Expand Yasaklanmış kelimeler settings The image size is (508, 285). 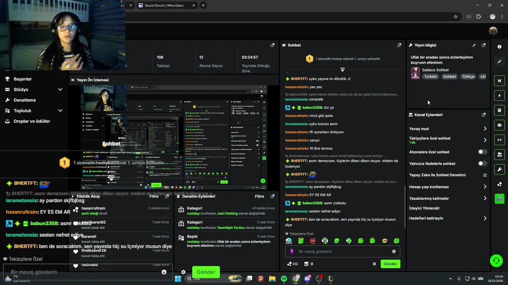(x=485, y=198)
